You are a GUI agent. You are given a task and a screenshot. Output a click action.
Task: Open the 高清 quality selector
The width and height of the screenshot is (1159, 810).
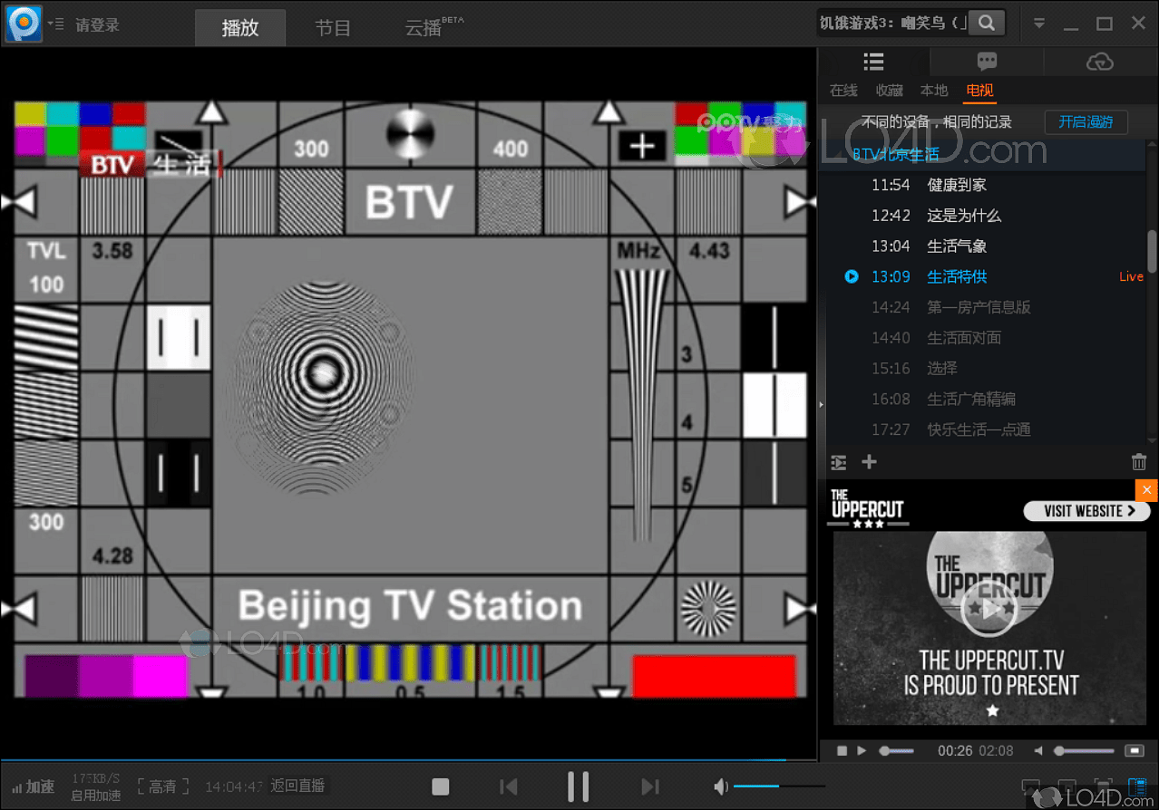(x=163, y=786)
